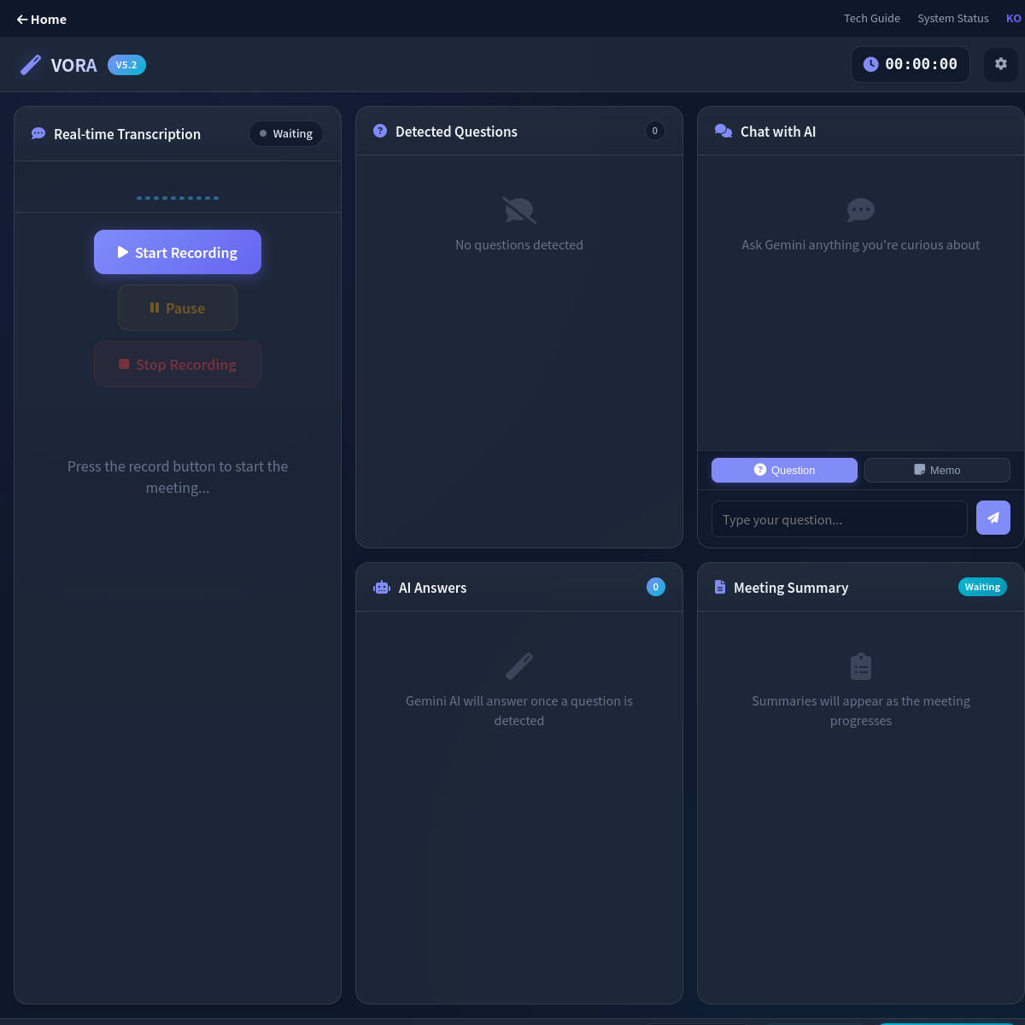
Task: Click the VORA pen logo icon
Action: pyautogui.click(x=30, y=65)
